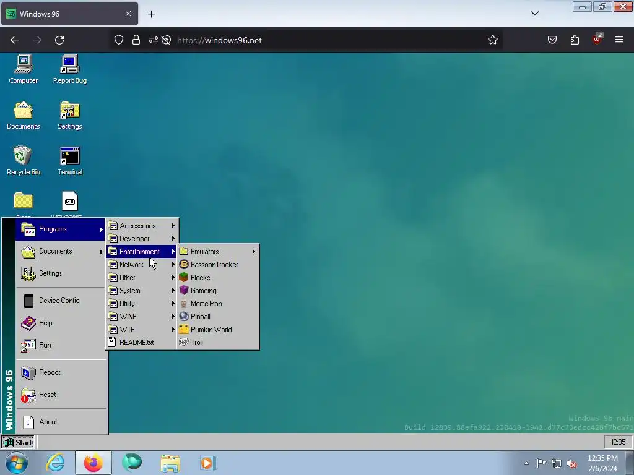Launch Meme Man from Entertainment menu
This screenshot has width=634, height=475.
tap(218, 303)
